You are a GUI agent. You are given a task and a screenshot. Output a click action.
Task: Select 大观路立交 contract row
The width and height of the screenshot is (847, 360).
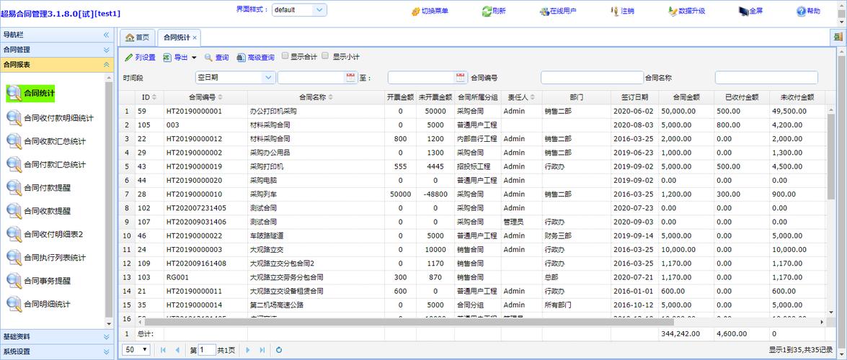pyautogui.click(x=472, y=250)
